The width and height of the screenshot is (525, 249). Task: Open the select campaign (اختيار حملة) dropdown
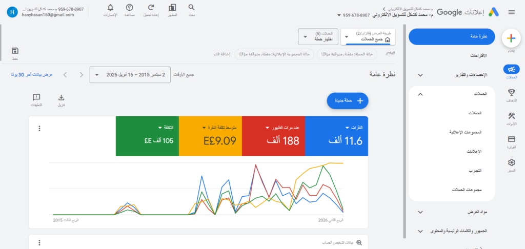click(x=320, y=37)
